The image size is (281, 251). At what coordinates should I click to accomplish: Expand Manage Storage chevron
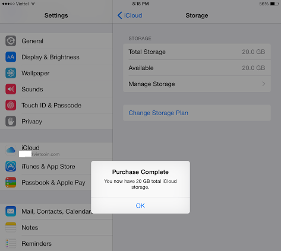pyautogui.click(x=264, y=84)
